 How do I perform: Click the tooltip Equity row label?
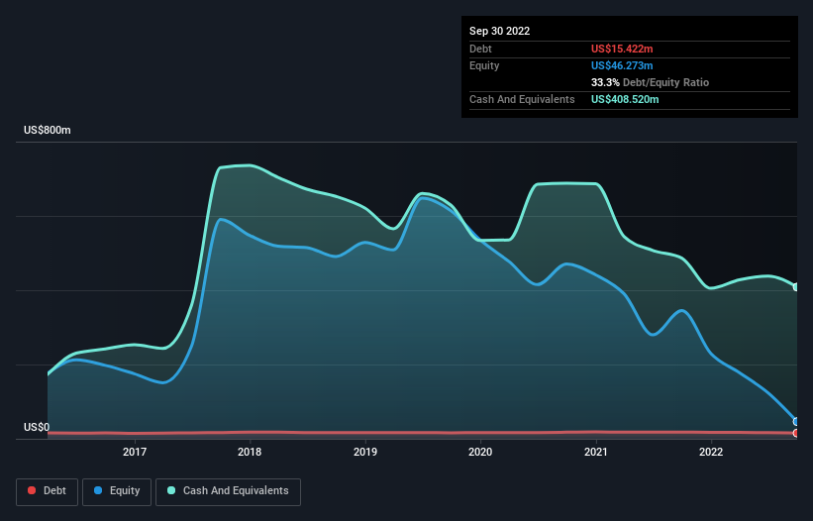click(x=484, y=65)
